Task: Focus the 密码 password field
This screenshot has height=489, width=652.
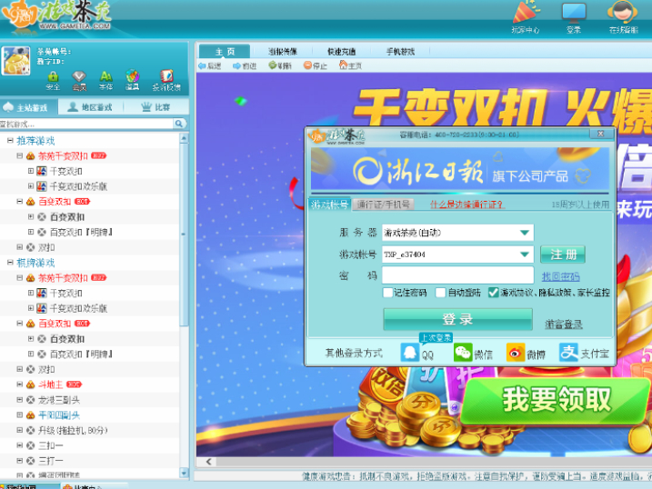Action: 457,275
